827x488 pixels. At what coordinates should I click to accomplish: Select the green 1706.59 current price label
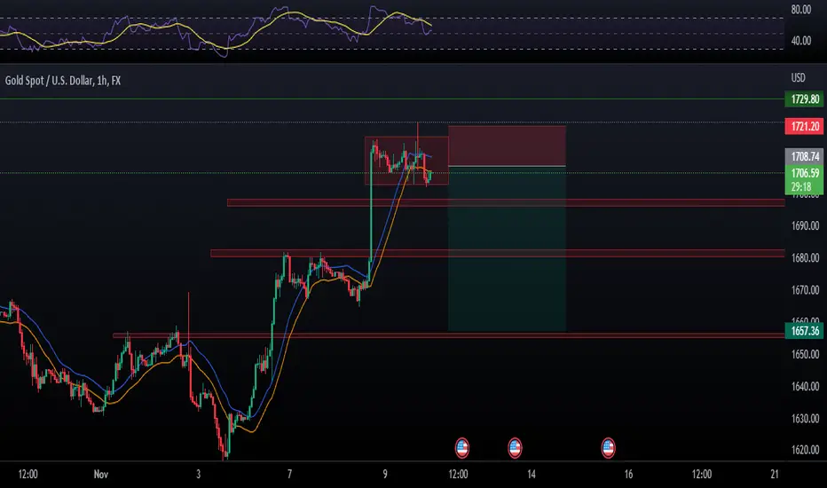tap(804, 173)
